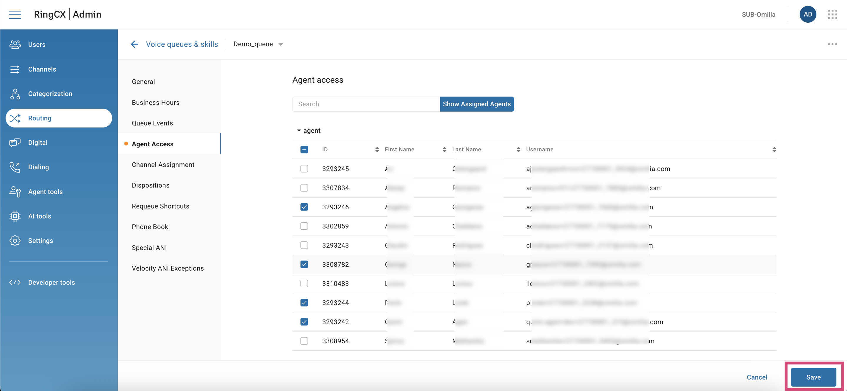
Task: Click Show Assigned Agents
Action: 477,104
